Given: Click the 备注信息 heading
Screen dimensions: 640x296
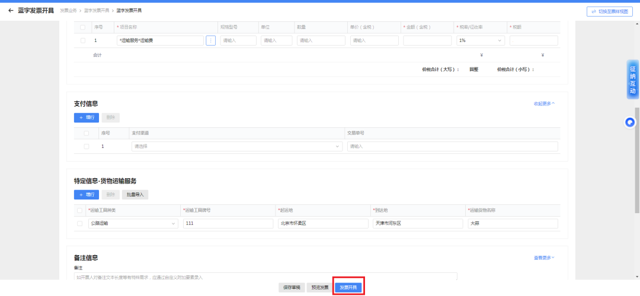Looking at the screenshot, I should tap(86, 258).
